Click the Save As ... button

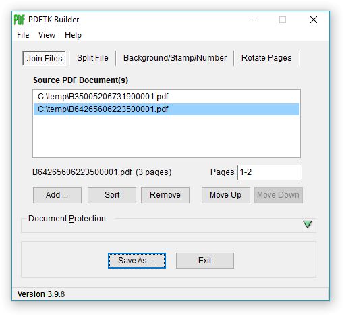[137, 261]
